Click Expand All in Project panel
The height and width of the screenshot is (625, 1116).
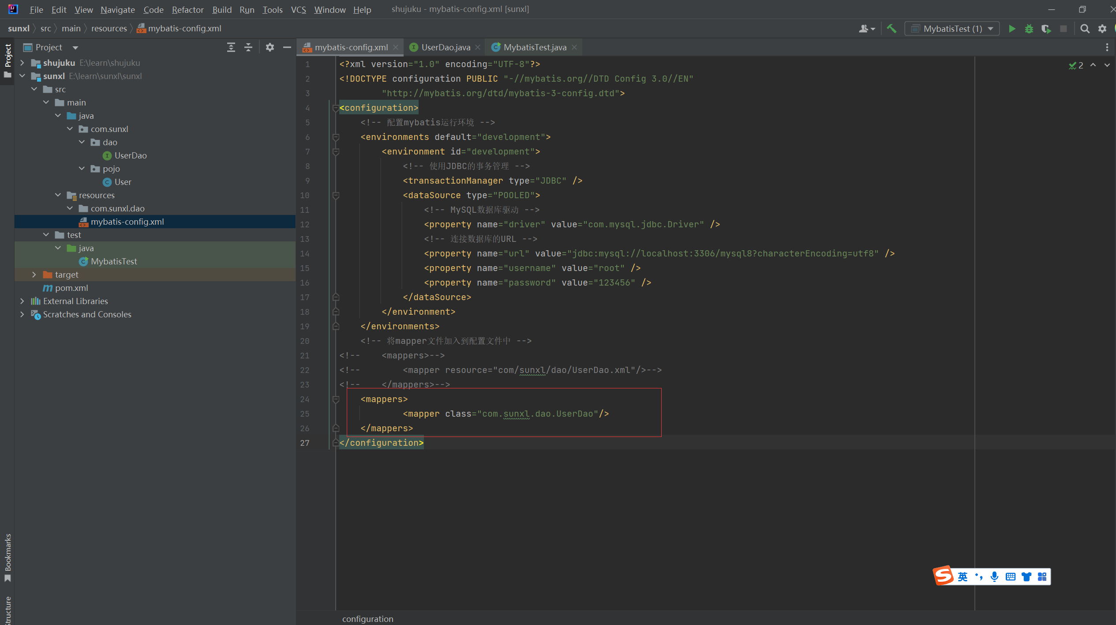click(231, 47)
